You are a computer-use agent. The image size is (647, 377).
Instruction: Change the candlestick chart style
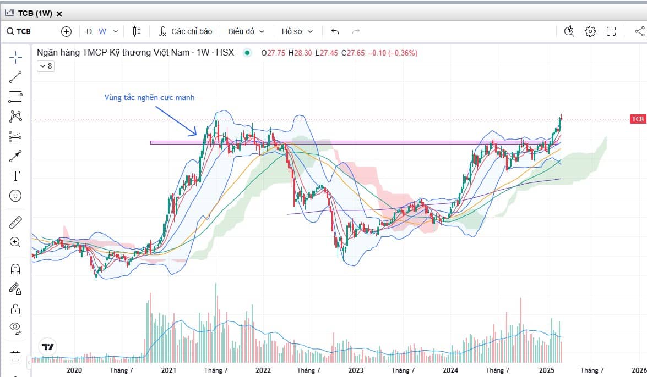pyautogui.click(x=137, y=31)
